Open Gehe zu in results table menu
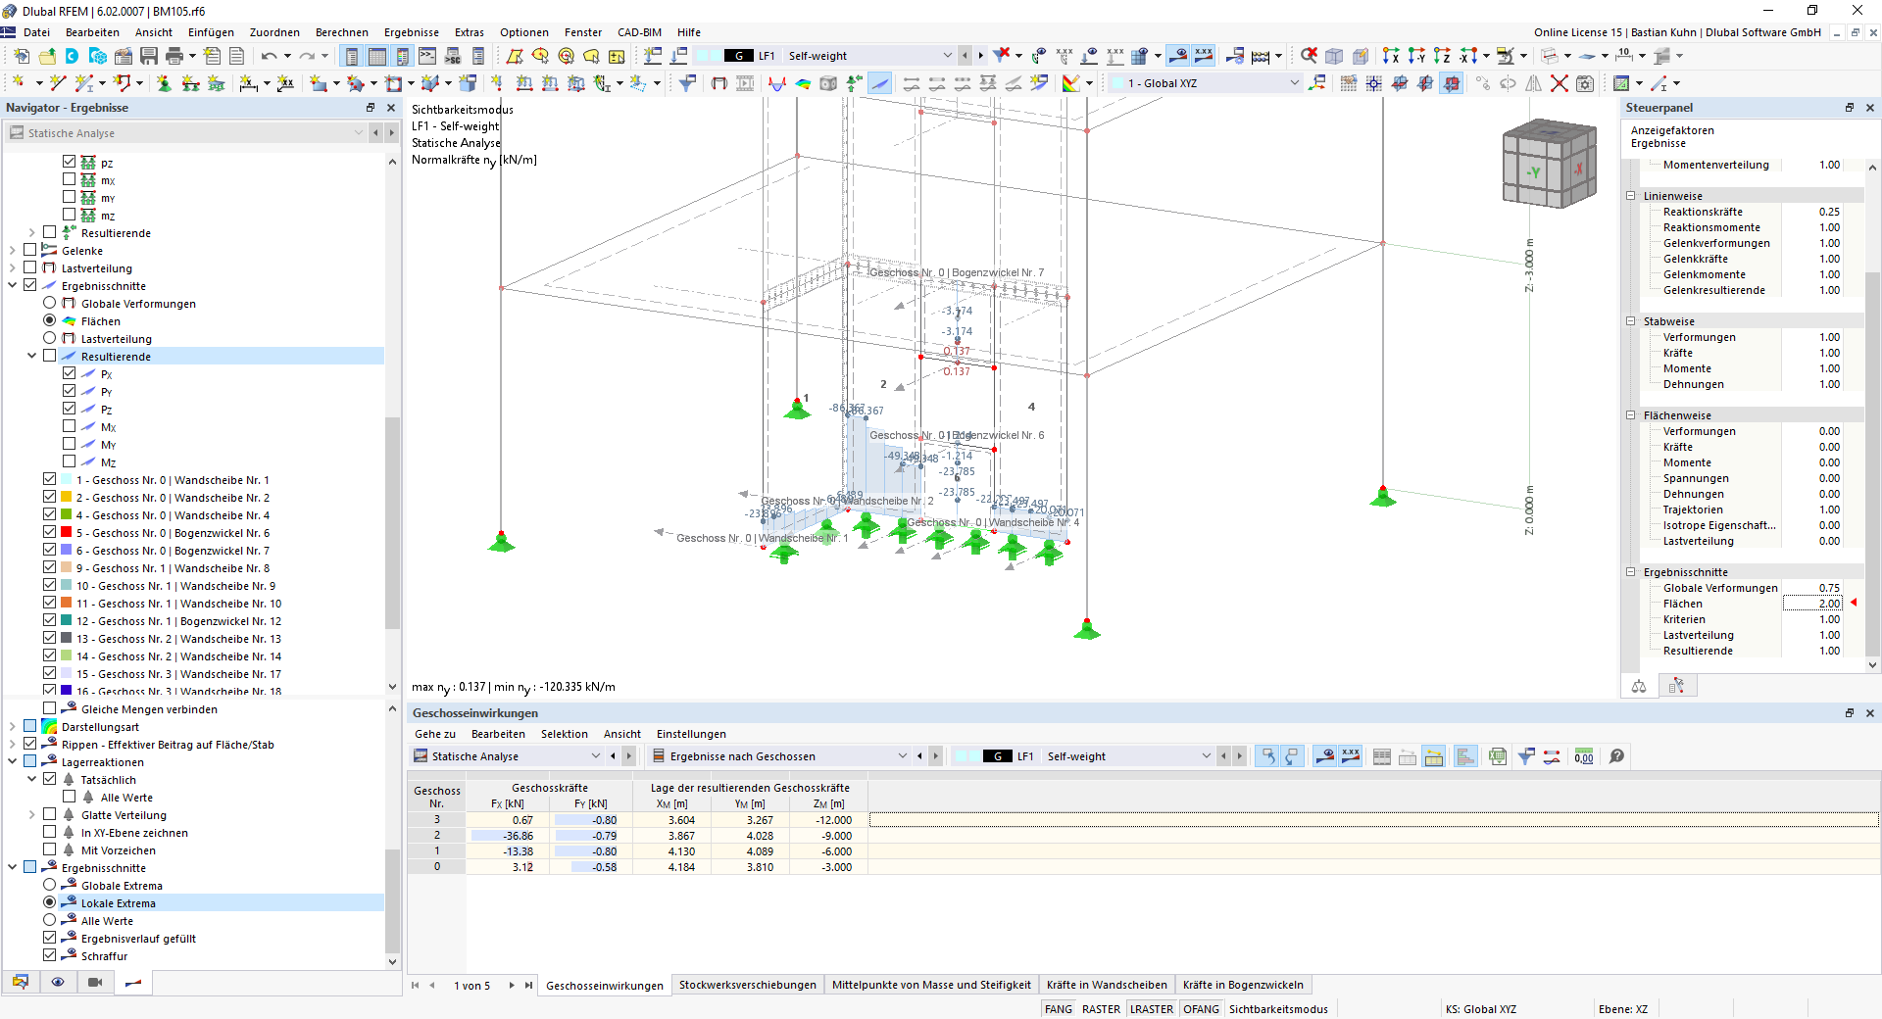1882x1019 pixels. pos(435,734)
